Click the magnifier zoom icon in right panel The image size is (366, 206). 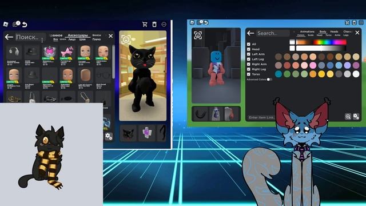tap(348, 116)
